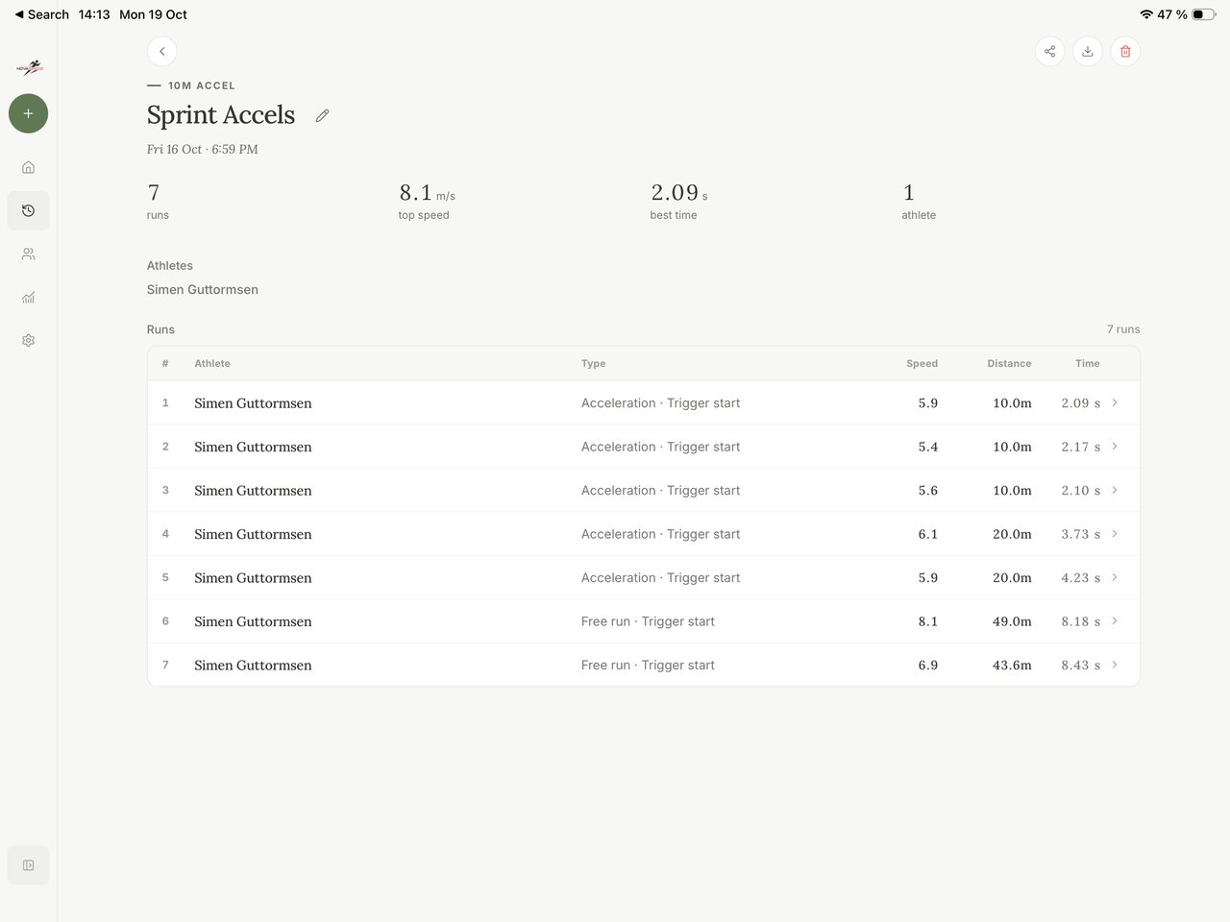The height and width of the screenshot is (922, 1230).
Task: Expand run 5 with the 4.23 s chevron
Action: click(x=1115, y=577)
